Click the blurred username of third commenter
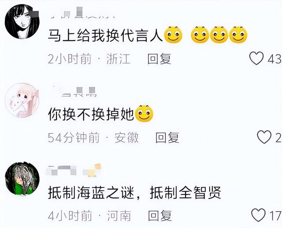The height and width of the screenshot is (228, 282). pos(74,170)
